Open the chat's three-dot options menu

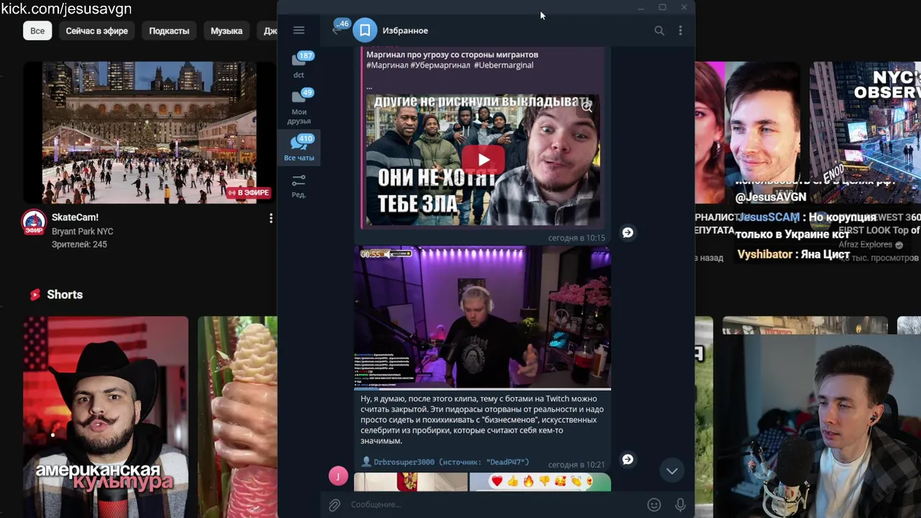click(680, 30)
